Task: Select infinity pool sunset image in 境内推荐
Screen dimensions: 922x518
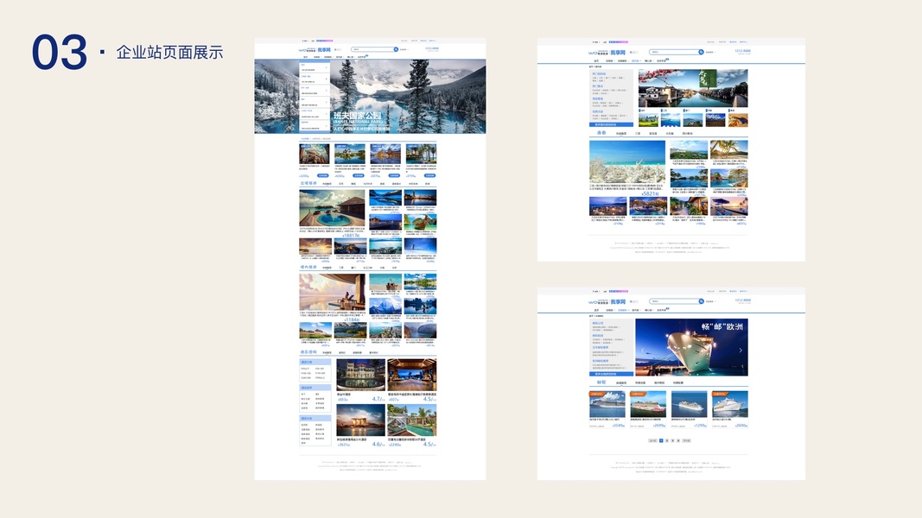Action: tap(332, 292)
